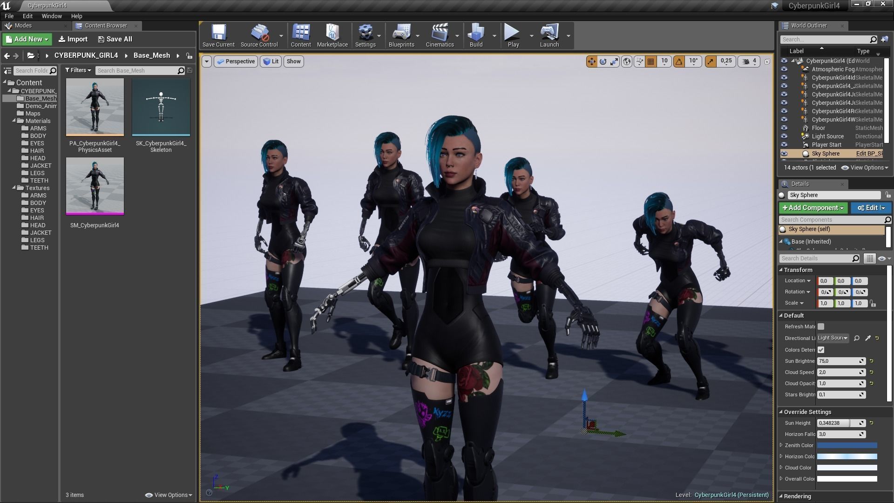The image size is (894, 503).
Task: Open the Help menu
Action: 76,16
